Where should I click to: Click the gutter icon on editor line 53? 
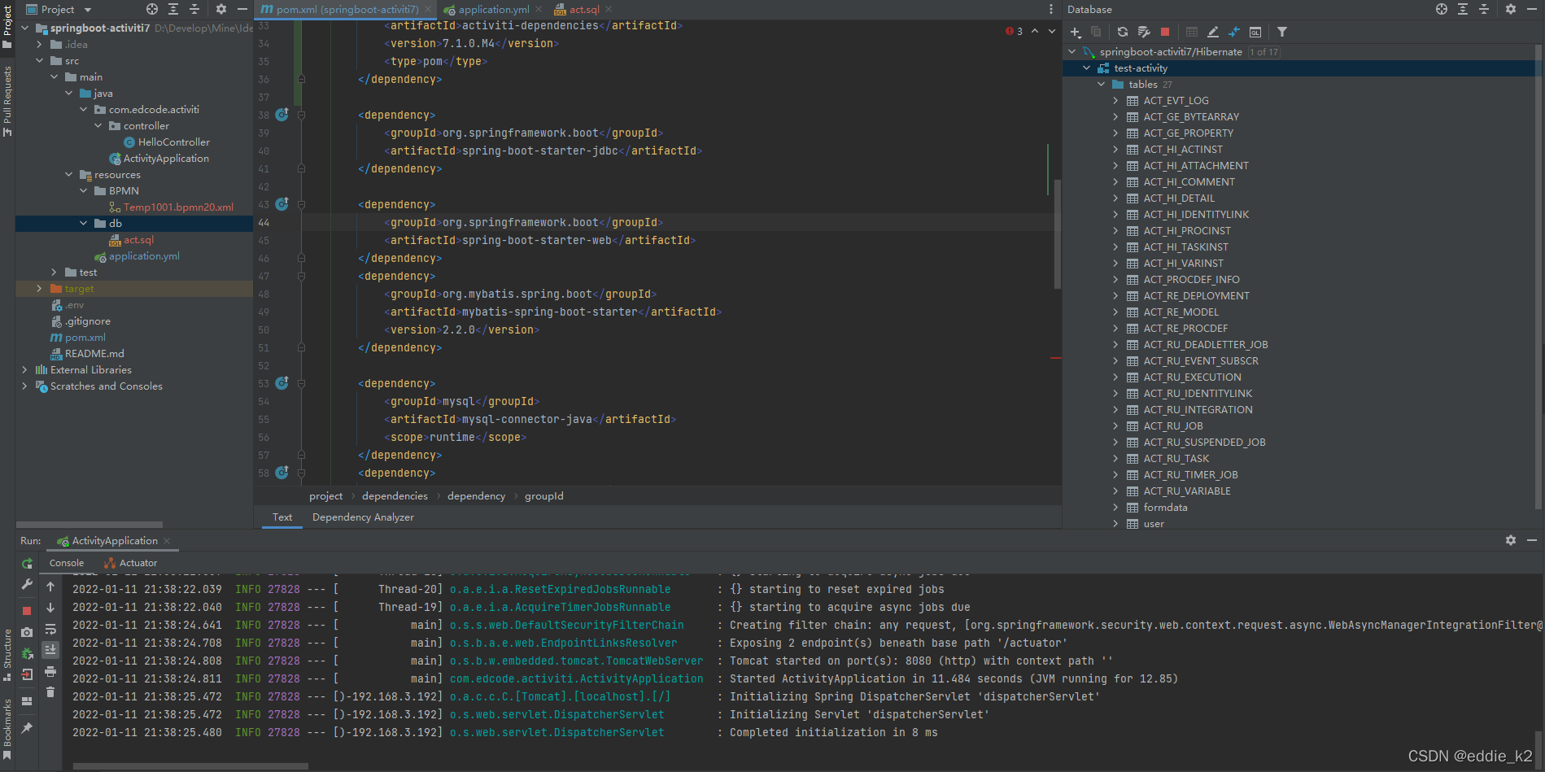pyautogui.click(x=282, y=383)
